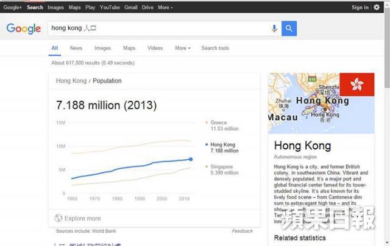
Task: Open Search tools
Action: [215, 48]
